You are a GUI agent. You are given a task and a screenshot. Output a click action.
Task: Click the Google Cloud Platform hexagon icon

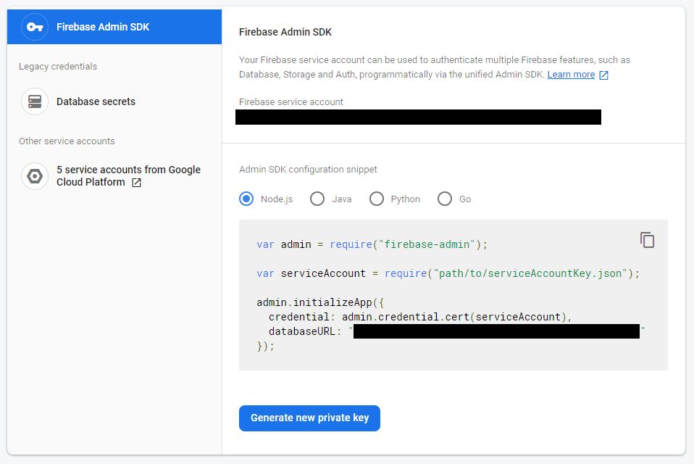[35, 176]
